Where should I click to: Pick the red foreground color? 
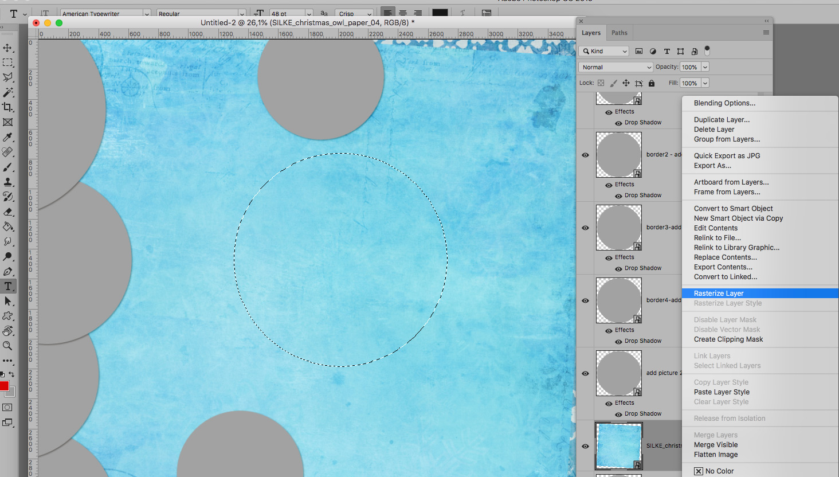4,386
